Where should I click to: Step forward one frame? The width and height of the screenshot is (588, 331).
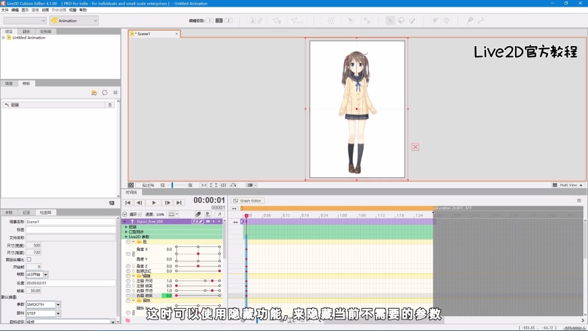tap(168, 202)
